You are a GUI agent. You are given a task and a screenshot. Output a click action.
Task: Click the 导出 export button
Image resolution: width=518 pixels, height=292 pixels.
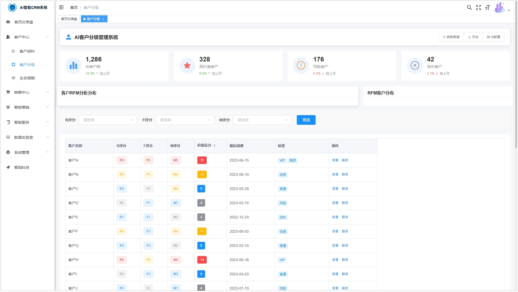(x=473, y=37)
